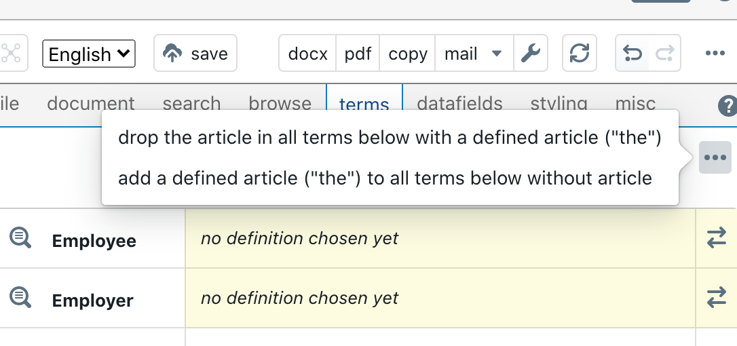Click the save cloud upload button
This screenshot has width=737, height=346.
pyautogui.click(x=195, y=53)
